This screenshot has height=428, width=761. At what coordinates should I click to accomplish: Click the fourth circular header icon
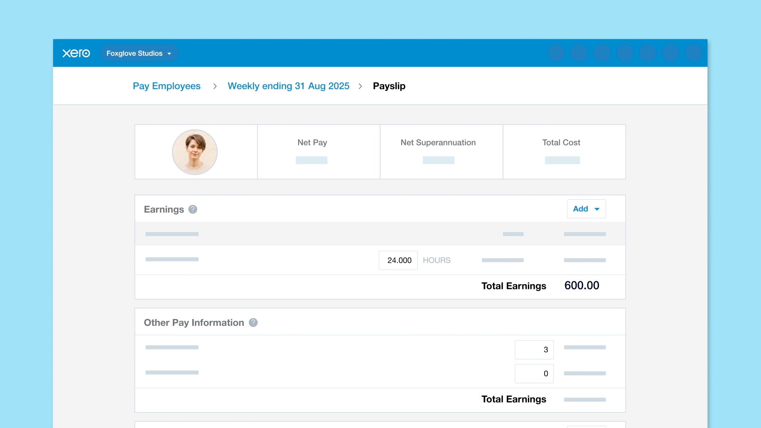tap(625, 53)
